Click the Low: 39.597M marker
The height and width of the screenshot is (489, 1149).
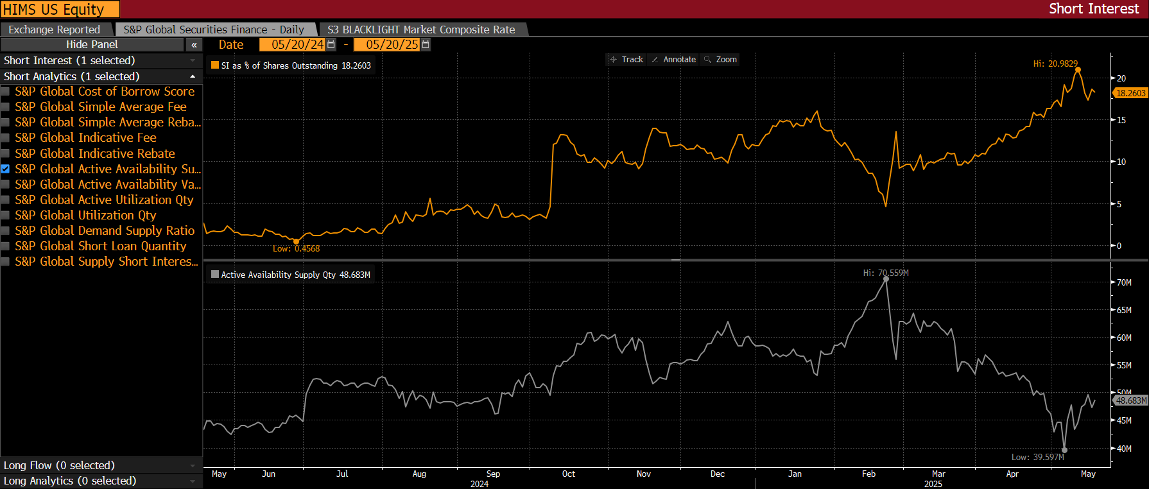click(x=1064, y=450)
